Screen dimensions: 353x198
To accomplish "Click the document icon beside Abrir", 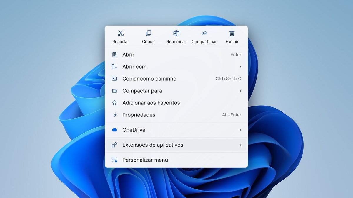I will 114,55.
